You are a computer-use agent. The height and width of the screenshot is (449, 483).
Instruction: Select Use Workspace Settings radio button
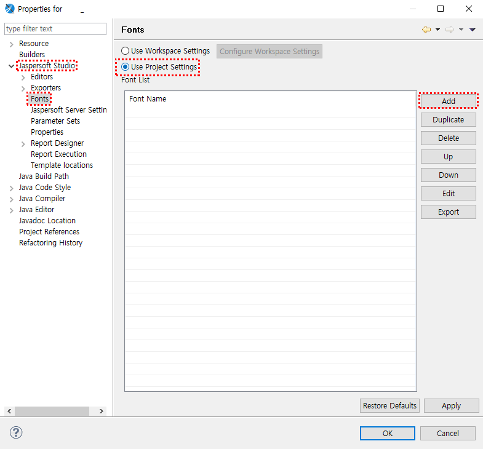click(x=125, y=51)
